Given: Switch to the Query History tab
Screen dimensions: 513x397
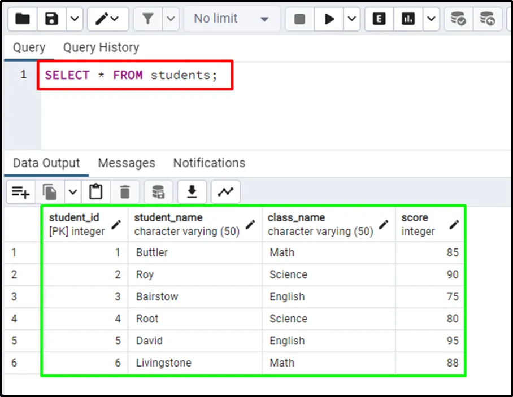Looking at the screenshot, I should 101,48.
